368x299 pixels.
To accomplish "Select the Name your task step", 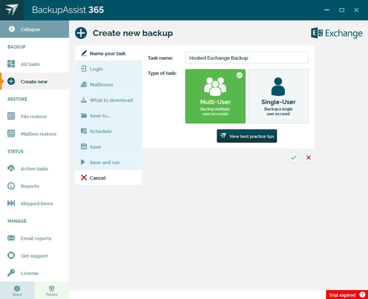I will pos(109,53).
